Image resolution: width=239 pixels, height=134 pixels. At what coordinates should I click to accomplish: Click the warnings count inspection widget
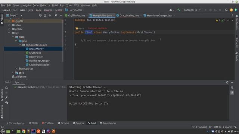tap(218, 20)
